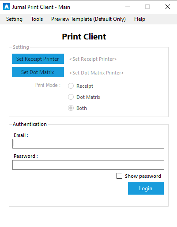Click the Login button
Image resolution: width=177 pixels, height=227 pixels.
pos(146,188)
